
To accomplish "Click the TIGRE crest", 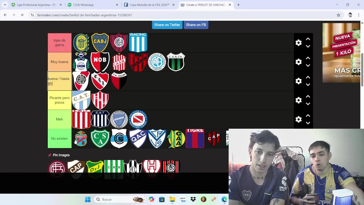I will click(x=195, y=138).
